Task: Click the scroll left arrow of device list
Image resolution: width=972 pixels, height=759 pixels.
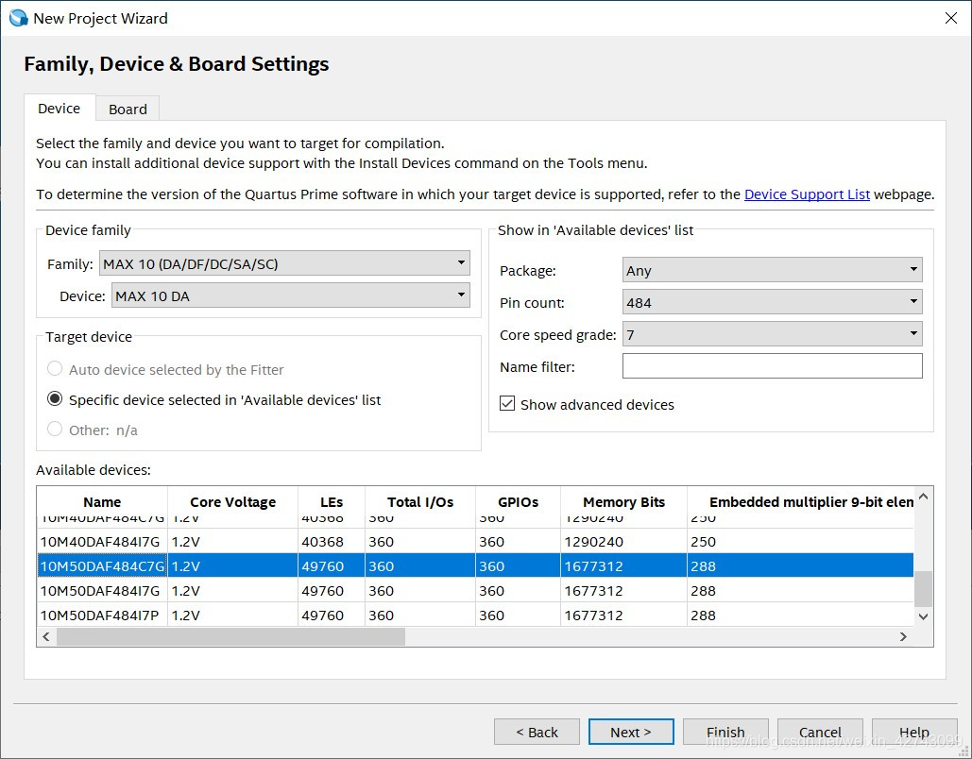Action: [x=46, y=636]
